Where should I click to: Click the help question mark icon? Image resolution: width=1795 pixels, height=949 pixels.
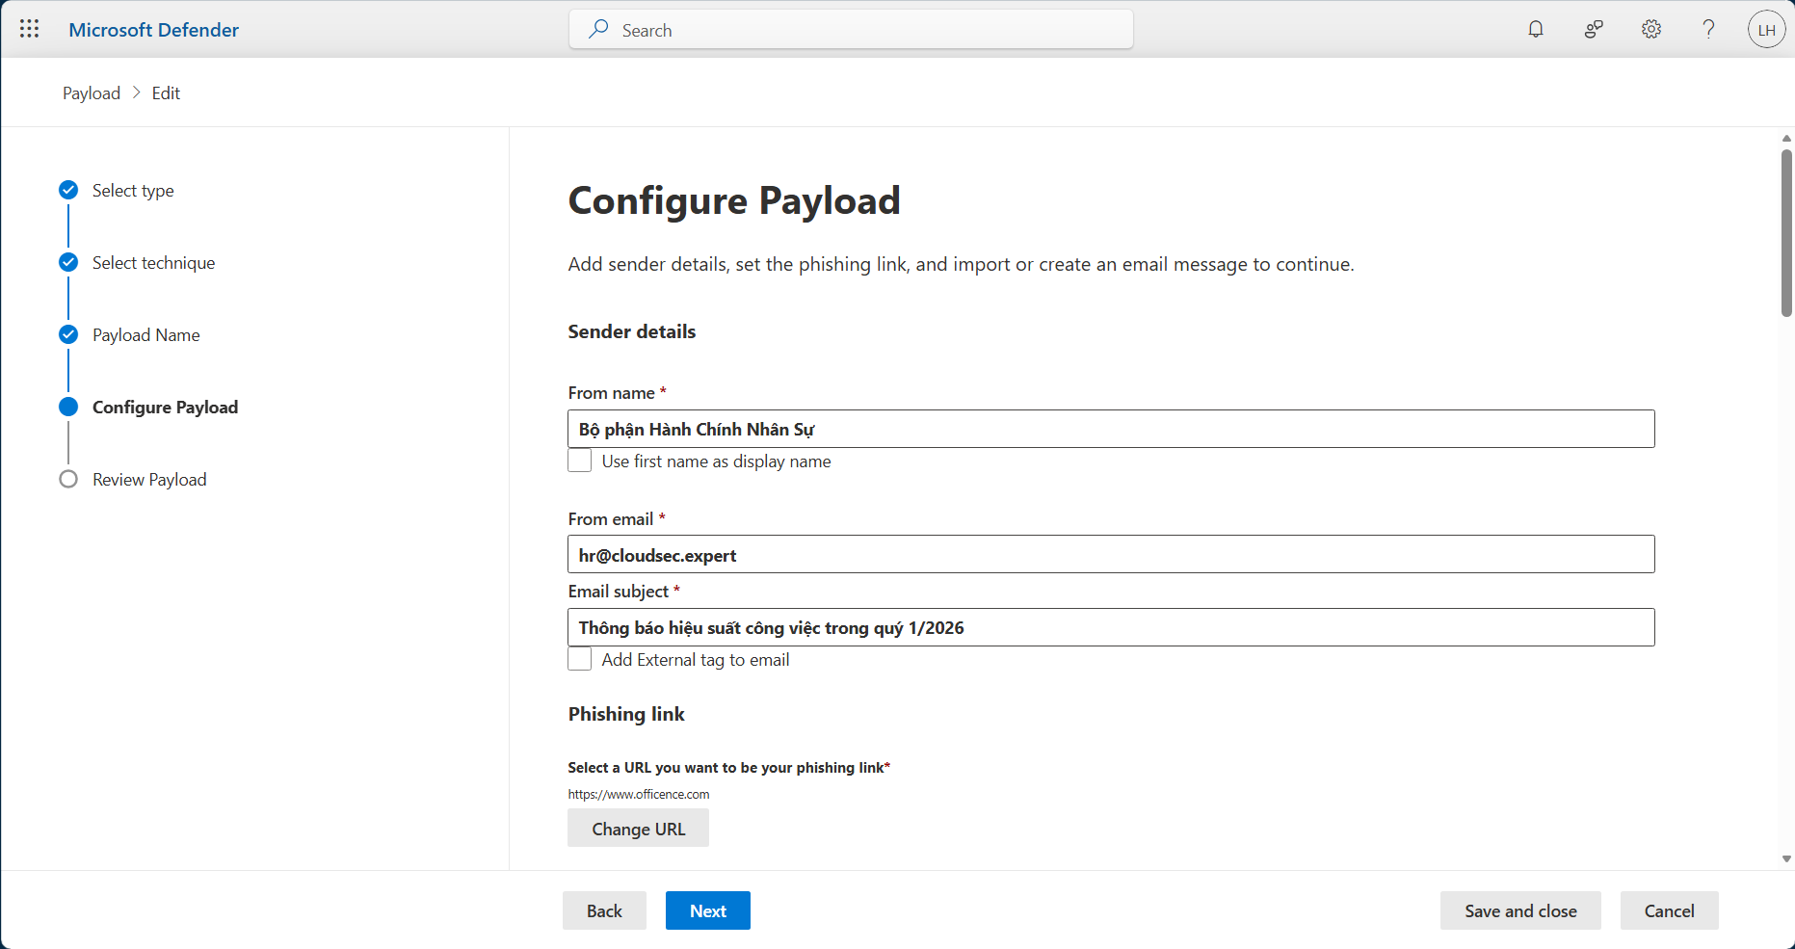pyautogui.click(x=1708, y=29)
